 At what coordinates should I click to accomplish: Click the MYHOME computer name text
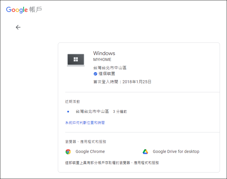point(102,59)
